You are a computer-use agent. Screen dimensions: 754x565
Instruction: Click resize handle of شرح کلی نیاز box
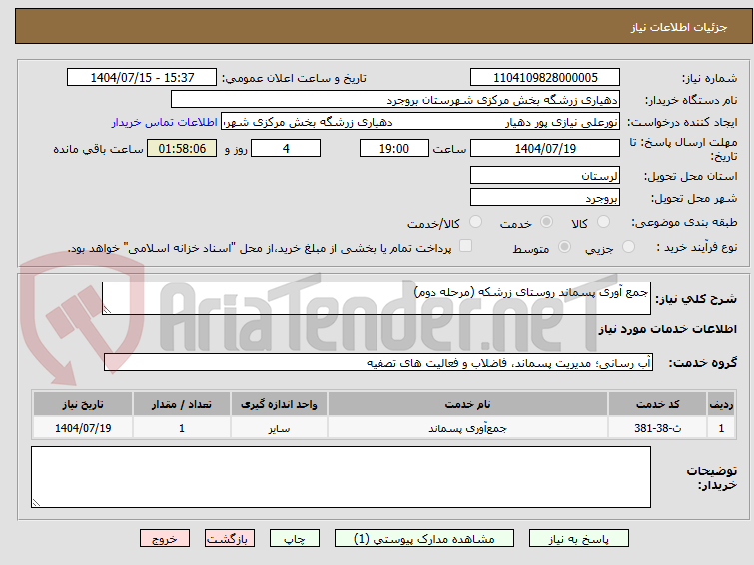tap(107, 310)
